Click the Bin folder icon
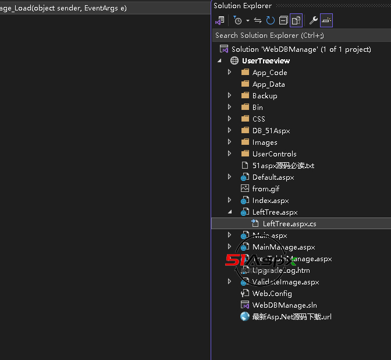Viewport: 391px width, 360px height. 245,107
